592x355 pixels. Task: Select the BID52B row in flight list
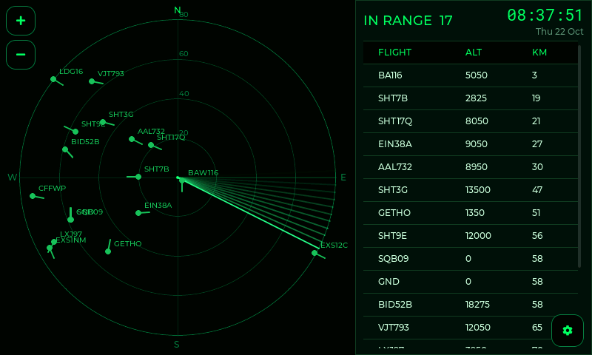pyautogui.click(x=471, y=305)
